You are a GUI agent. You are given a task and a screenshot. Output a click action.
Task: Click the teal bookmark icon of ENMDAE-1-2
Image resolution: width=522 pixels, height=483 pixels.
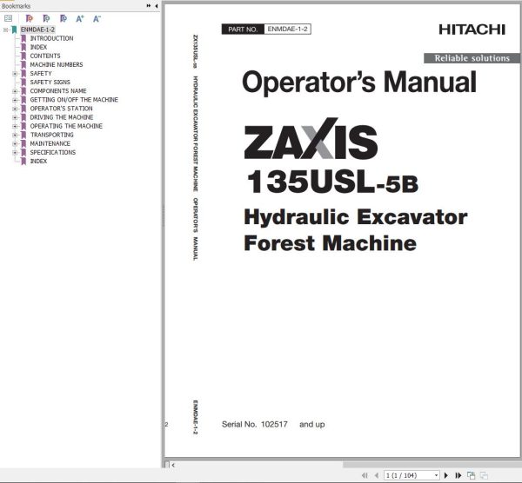(14, 30)
